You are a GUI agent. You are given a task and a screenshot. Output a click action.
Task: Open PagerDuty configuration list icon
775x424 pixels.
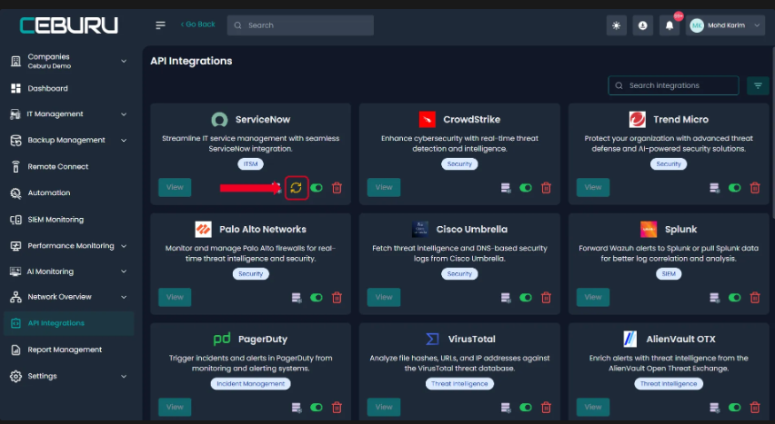tap(296, 408)
